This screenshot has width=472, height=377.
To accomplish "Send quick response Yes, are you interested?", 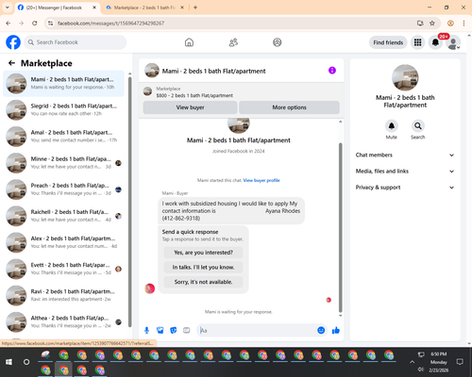I will pos(203,253).
